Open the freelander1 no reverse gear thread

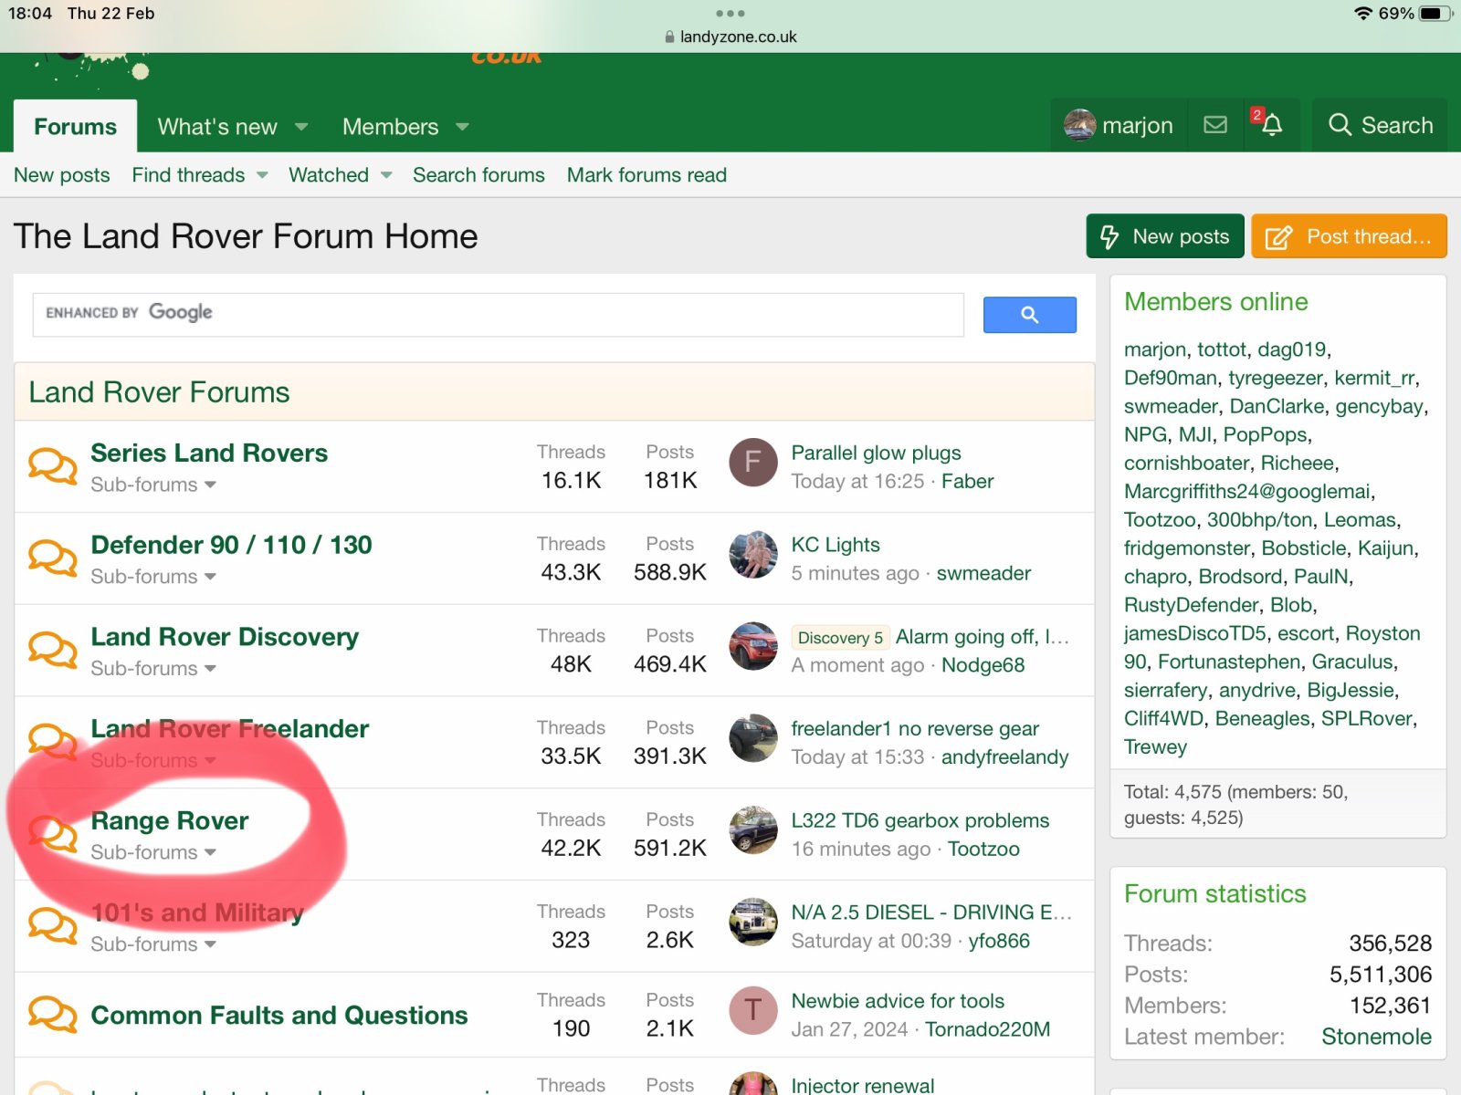pyautogui.click(x=915, y=728)
